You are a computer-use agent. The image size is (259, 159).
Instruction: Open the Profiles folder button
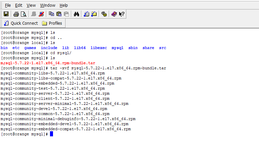[52, 23]
